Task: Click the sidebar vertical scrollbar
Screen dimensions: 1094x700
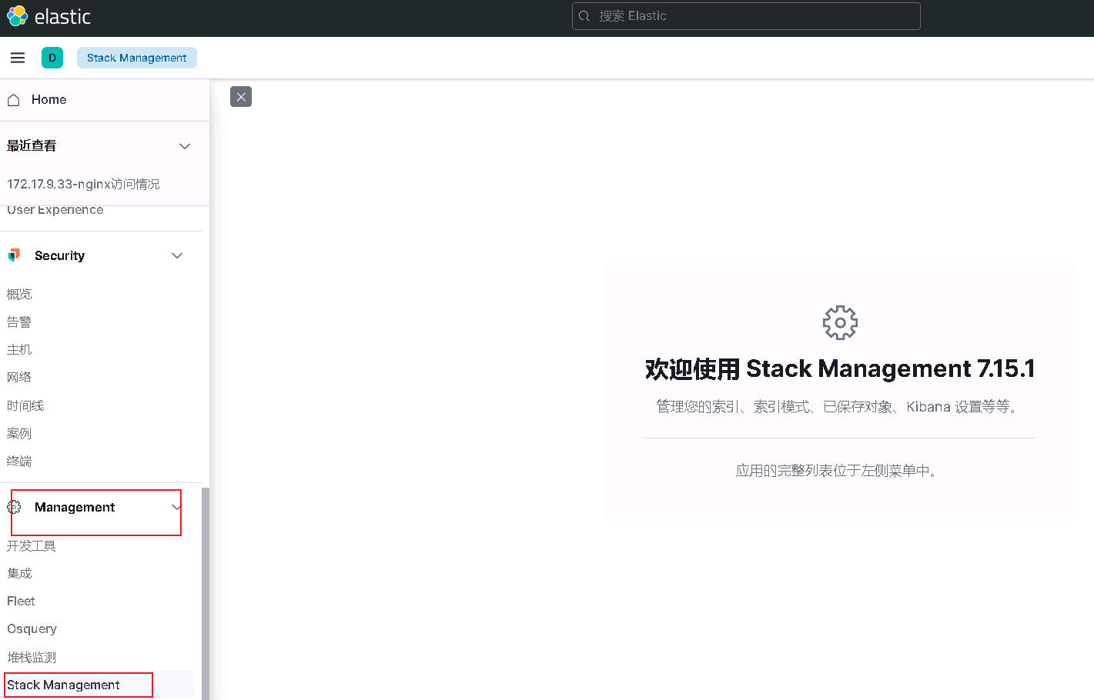Action: tap(206, 594)
